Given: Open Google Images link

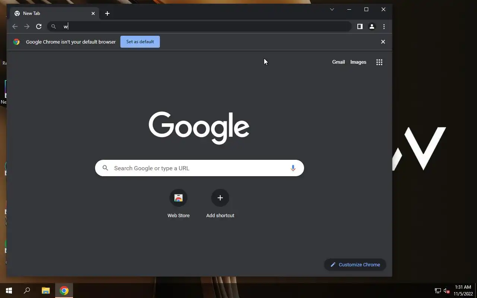Looking at the screenshot, I should [358, 62].
